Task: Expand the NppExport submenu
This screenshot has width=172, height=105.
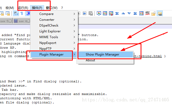Action: tap(54, 43)
